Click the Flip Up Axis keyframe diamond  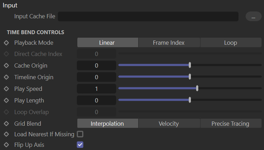6,145
